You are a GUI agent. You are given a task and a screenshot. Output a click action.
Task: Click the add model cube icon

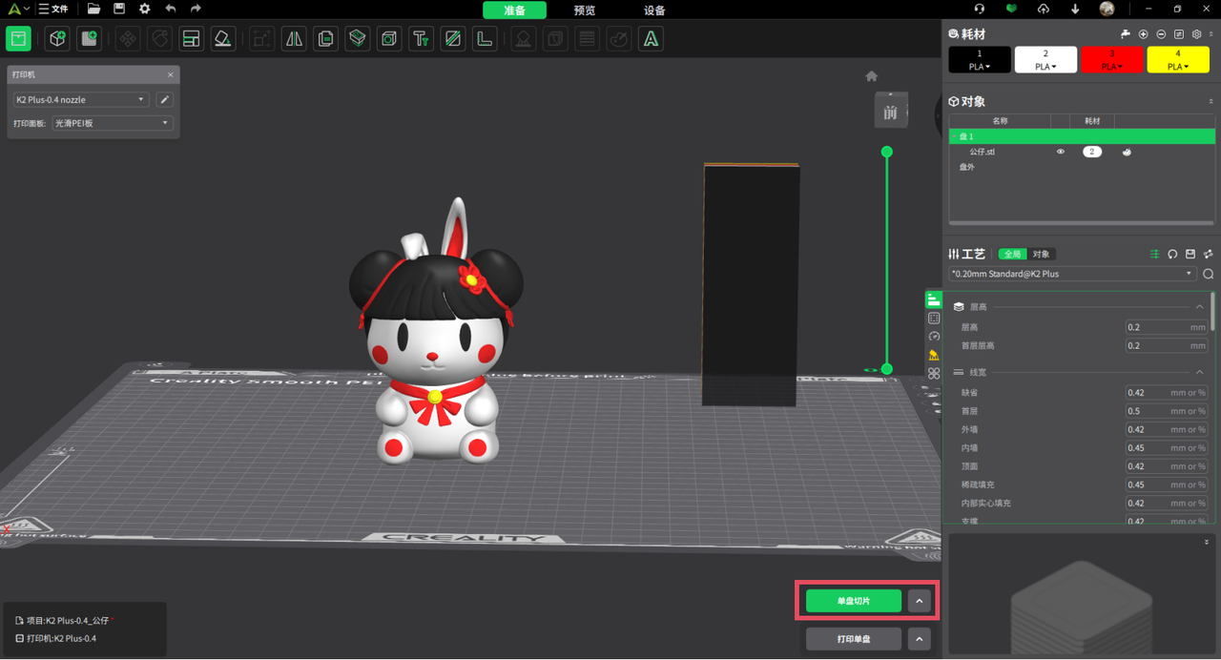click(x=57, y=39)
